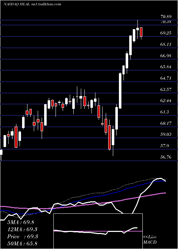Click the MACD inset chart panel
The image size is (178, 249).
coord(98,231)
